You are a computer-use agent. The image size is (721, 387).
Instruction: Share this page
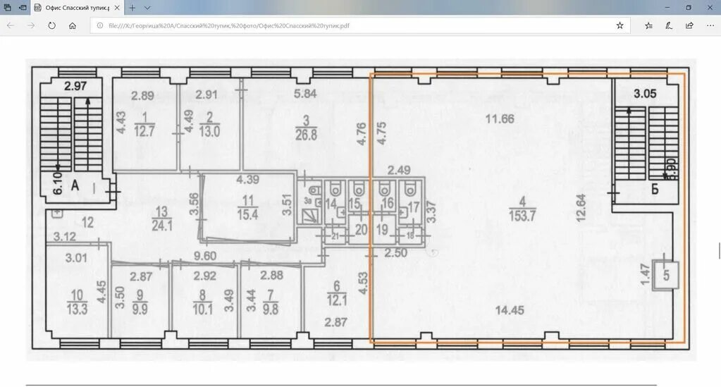(689, 26)
